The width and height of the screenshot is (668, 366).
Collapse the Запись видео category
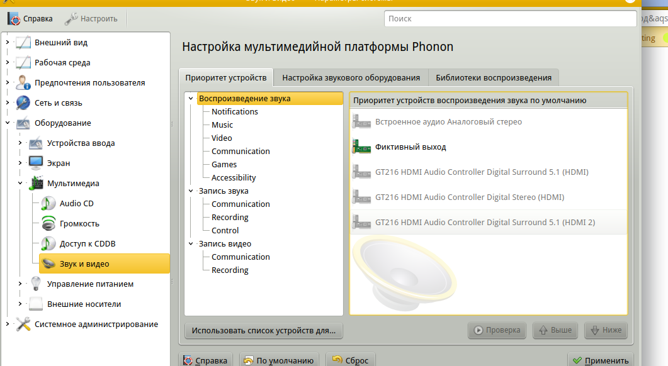(191, 244)
